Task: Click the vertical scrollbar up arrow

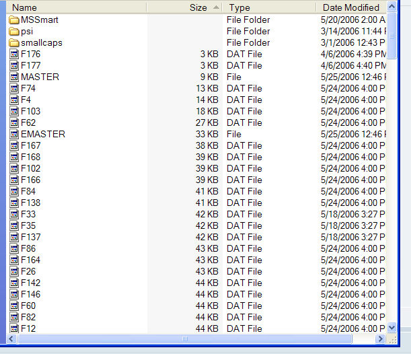Action: click(x=392, y=7)
